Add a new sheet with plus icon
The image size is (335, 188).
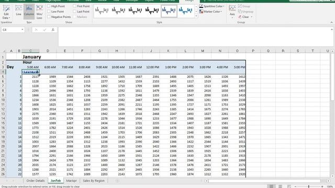point(117,181)
